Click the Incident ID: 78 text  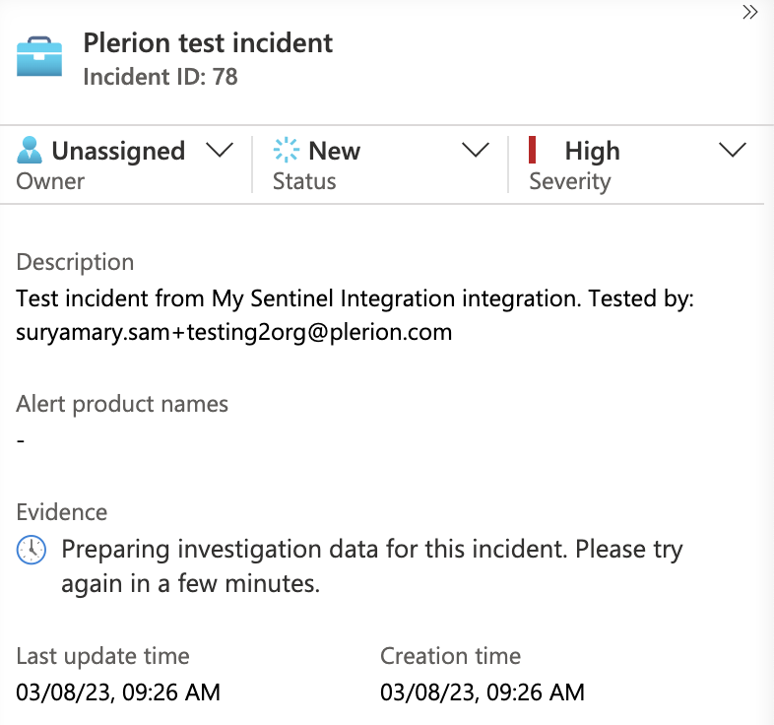tap(161, 77)
